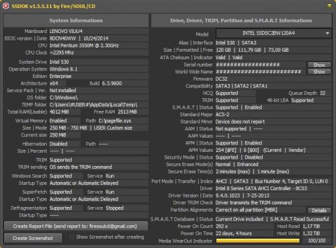The width and height of the screenshot is (336, 248).
Task: Show the hidden Serial number
Action: [x=319, y=65]
